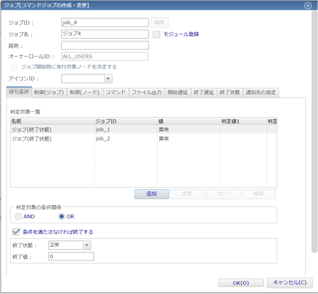Click the オーナーロールID field showing ALL_USERS

click(x=104, y=57)
